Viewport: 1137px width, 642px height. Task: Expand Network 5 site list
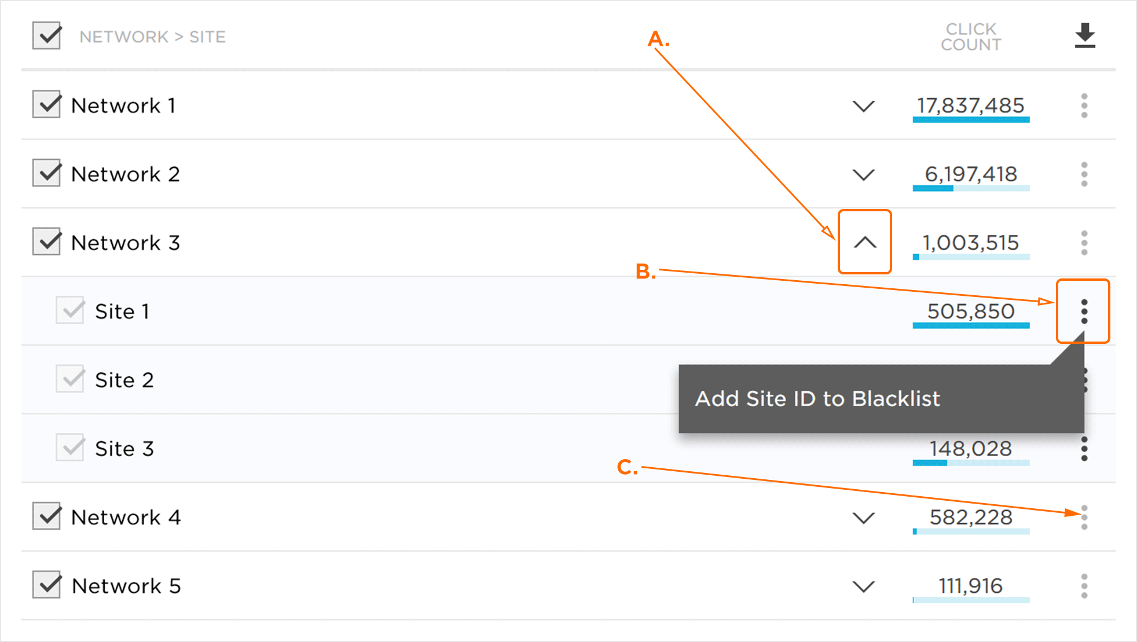863,586
